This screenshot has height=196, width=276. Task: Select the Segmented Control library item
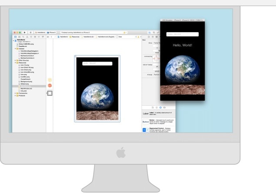pyautogui.click(x=159, y=130)
